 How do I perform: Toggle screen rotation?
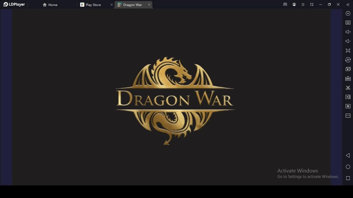(x=348, y=59)
